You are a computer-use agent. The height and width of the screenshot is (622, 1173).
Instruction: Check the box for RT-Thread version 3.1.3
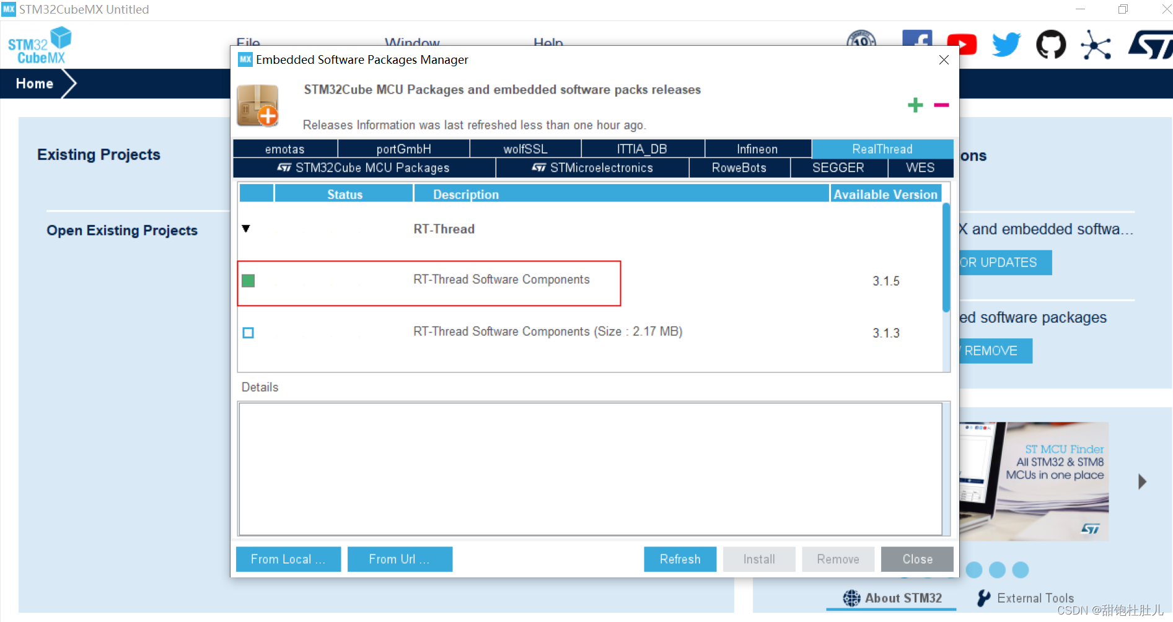(248, 333)
